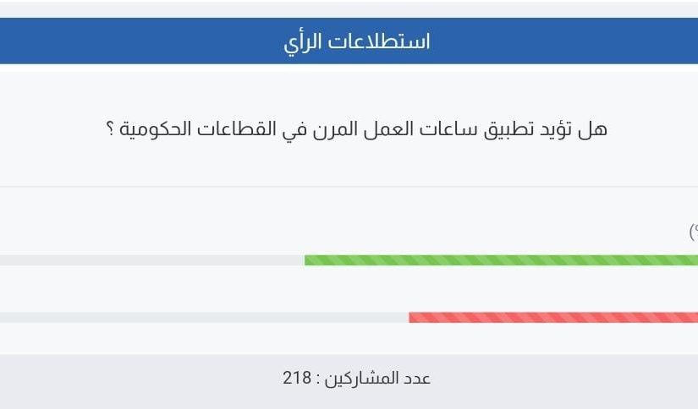Click the left tip of the red fill

pyautogui.click(x=411, y=318)
